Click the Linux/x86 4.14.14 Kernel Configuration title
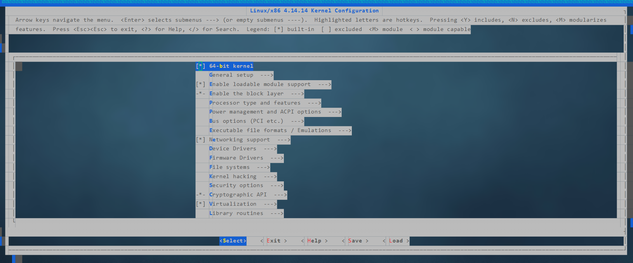This screenshot has height=263, width=633. click(x=314, y=11)
